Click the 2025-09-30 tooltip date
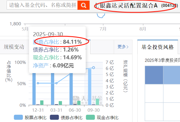The height and width of the screenshot is (122, 180). point(48,34)
